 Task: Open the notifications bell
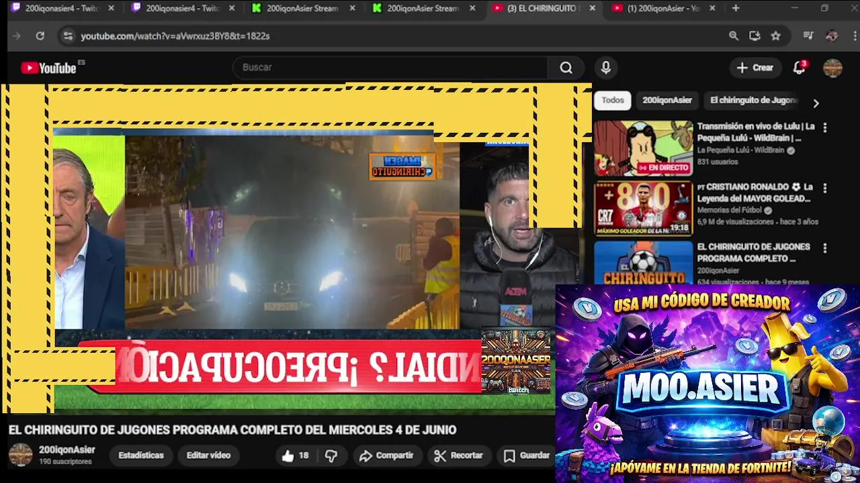click(799, 68)
